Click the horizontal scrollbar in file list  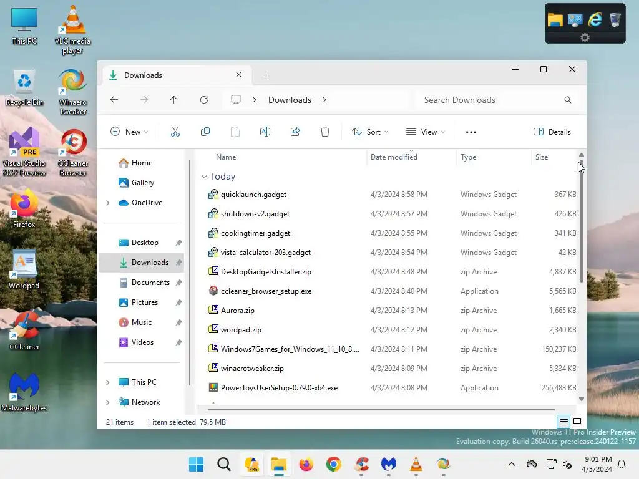click(x=381, y=409)
